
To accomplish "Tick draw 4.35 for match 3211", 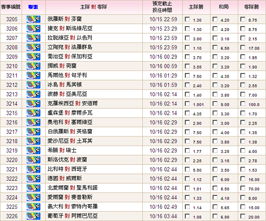I will pyautogui.click(x=215, y=75).
